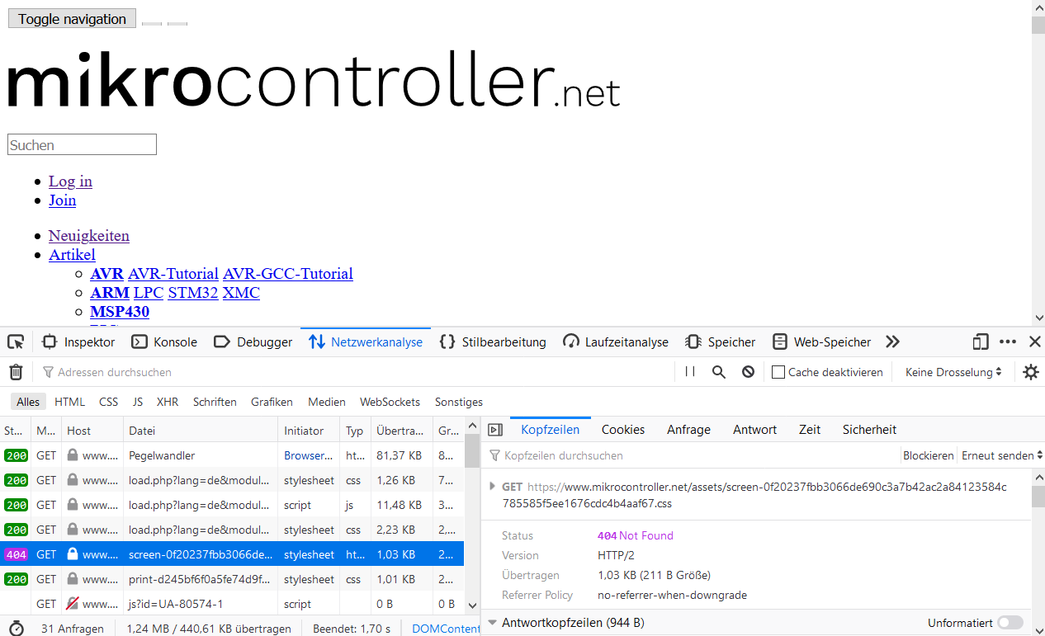
Task: Filter requests by Sonstiges
Action: click(x=459, y=402)
